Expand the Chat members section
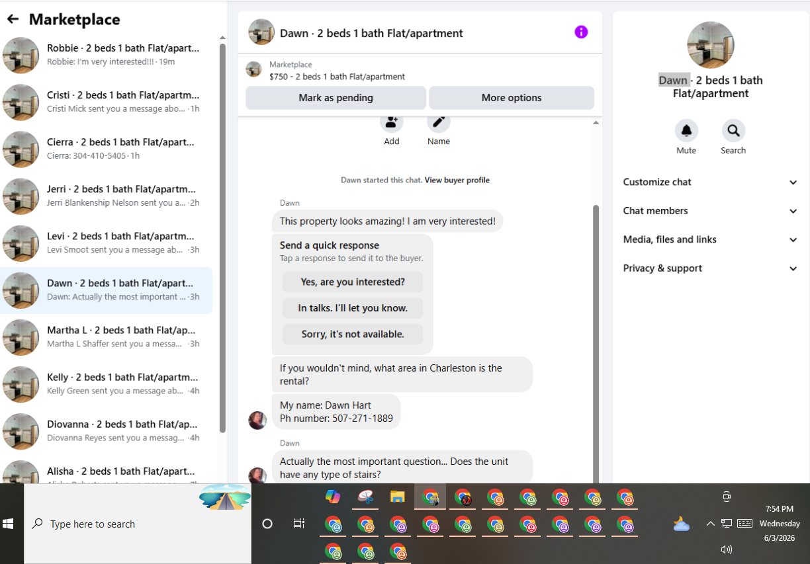The image size is (810, 564). pos(711,211)
